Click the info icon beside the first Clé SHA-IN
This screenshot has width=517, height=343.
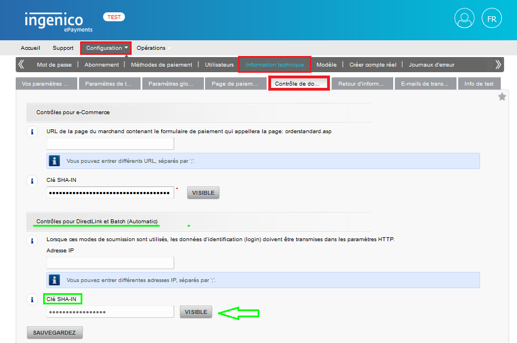tap(32, 181)
